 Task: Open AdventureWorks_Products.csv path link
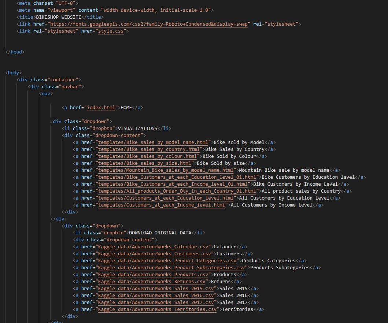tap(153, 275)
